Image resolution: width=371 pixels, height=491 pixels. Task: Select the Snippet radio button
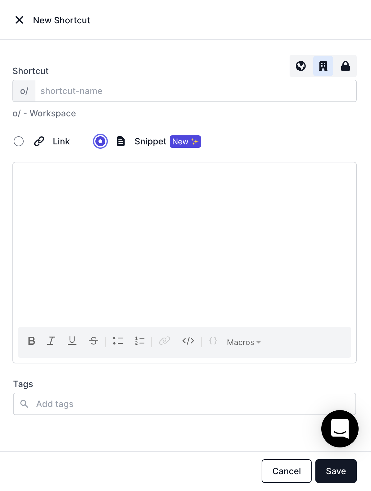100,141
